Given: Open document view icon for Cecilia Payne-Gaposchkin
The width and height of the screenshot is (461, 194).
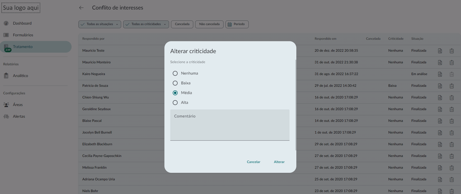Looking at the screenshot, I should pos(440,156).
